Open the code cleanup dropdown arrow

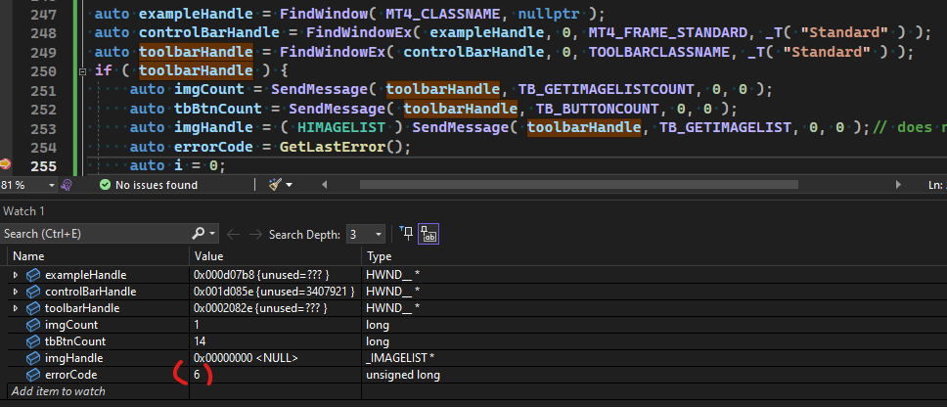(x=290, y=185)
